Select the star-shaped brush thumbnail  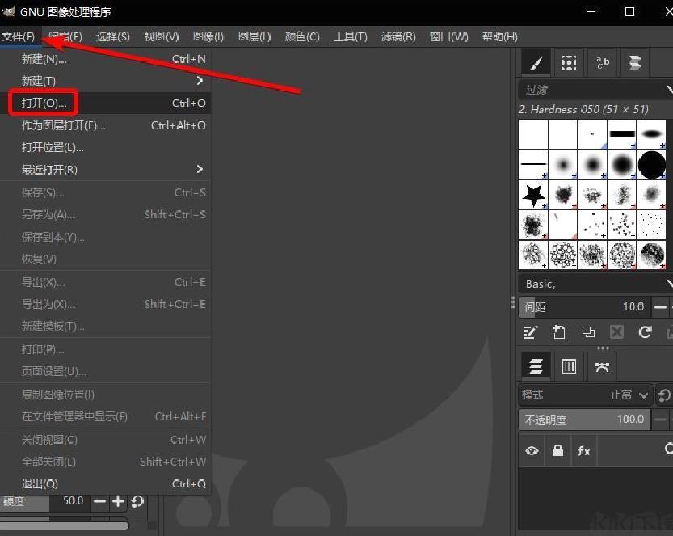coord(533,195)
